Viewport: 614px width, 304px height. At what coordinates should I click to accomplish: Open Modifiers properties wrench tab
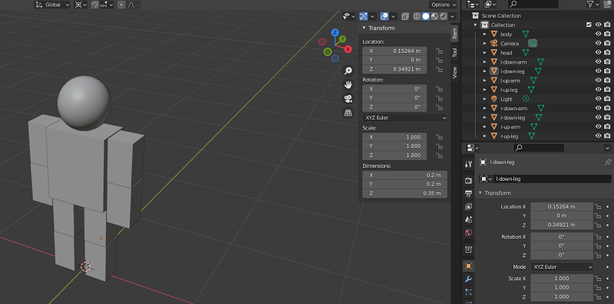pyautogui.click(x=468, y=279)
